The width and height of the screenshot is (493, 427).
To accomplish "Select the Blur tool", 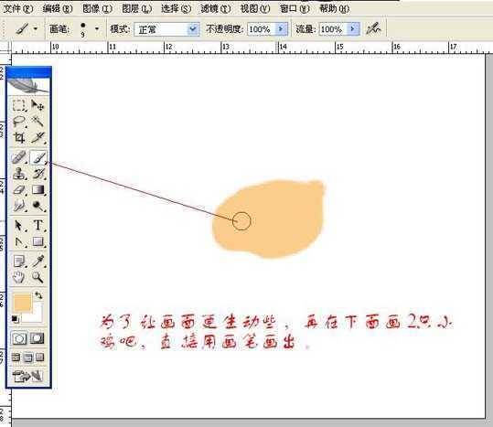I will click(x=19, y=206).
